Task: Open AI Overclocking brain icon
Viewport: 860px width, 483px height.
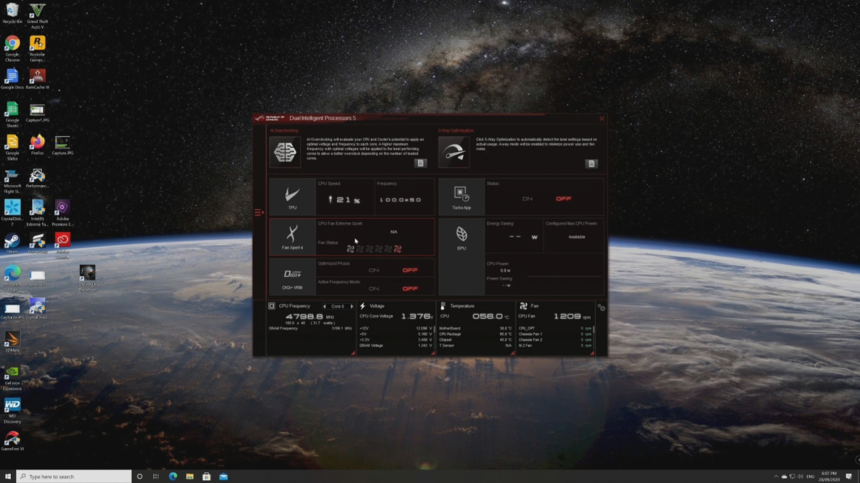Action: (x=285, y=153)
